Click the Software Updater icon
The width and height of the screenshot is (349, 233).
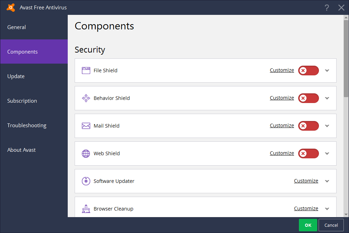click(x=86, y=181)
